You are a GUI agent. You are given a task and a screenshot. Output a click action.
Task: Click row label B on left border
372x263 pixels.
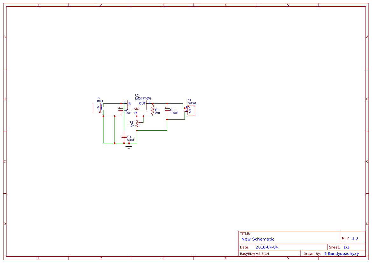point(4,99)
